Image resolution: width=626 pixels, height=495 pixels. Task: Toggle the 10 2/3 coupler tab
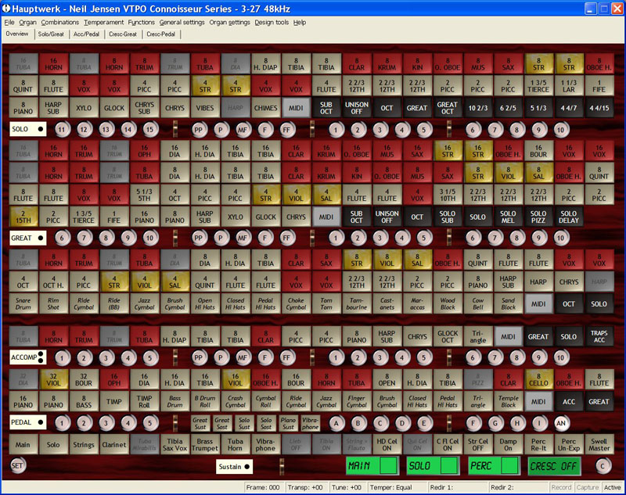tap(477, 108)
